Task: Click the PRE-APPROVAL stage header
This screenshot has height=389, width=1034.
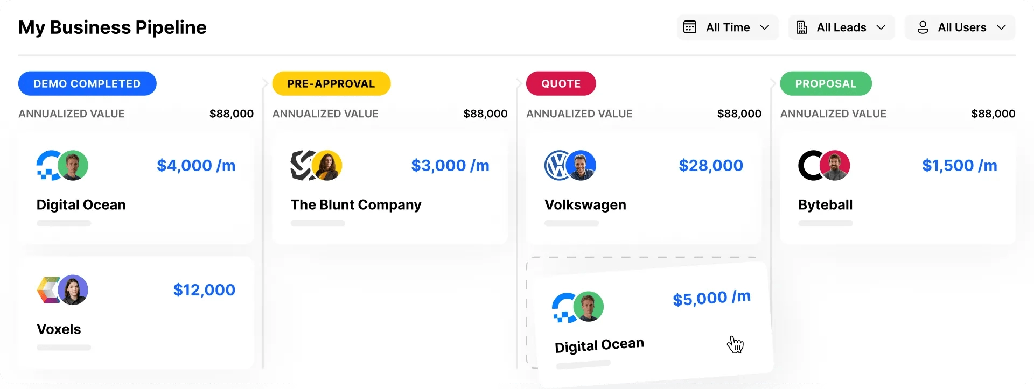Action: tap(331, 83)
